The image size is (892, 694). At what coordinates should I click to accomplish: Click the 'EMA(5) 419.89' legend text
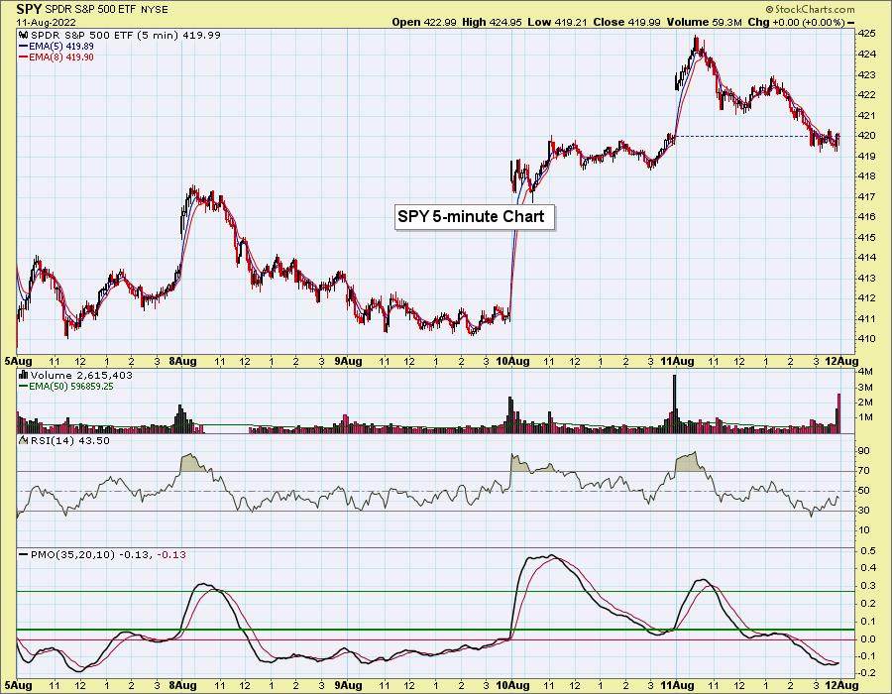(61, 47)
